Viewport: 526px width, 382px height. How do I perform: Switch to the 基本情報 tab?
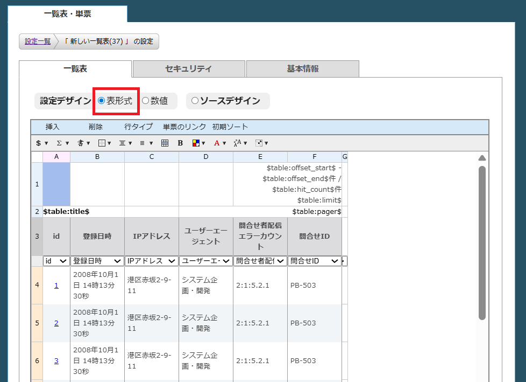point(303,69)
